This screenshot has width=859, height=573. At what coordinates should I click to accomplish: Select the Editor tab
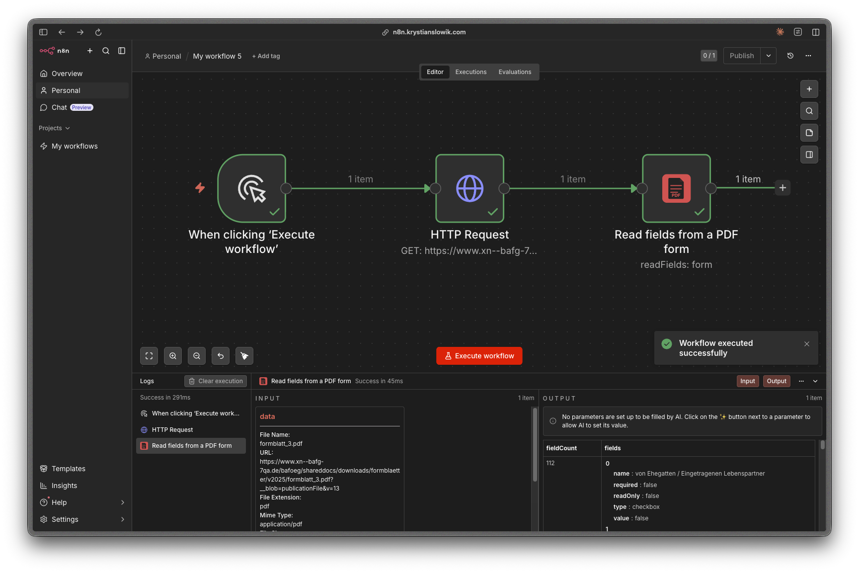(435, 72)
